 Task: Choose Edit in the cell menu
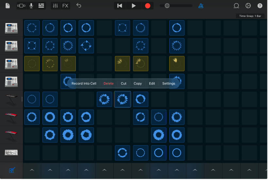coord(152,83)
